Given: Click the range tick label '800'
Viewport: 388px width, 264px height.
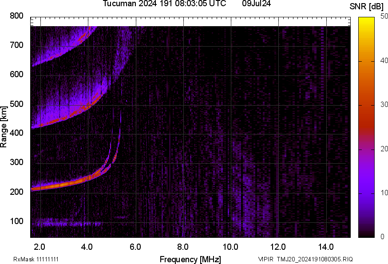Looking at the screenshot, I should 16,16.
